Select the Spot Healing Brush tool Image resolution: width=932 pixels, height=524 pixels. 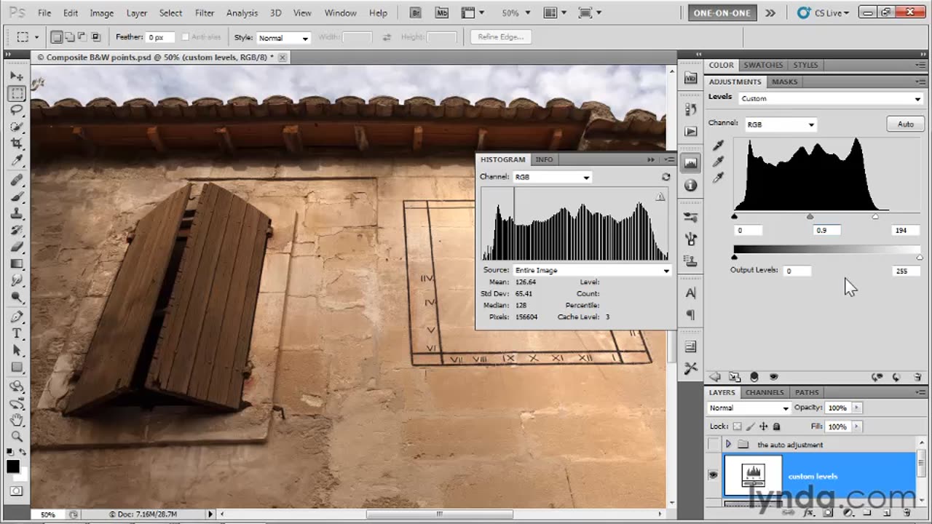click(x=17, y=180)
